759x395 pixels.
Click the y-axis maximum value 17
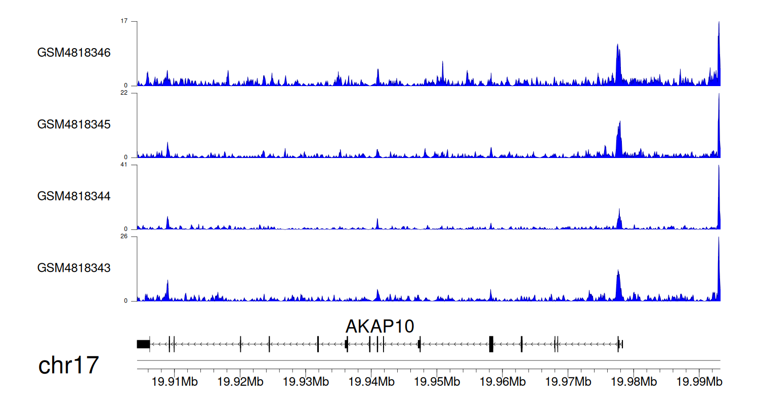(124, 21)
